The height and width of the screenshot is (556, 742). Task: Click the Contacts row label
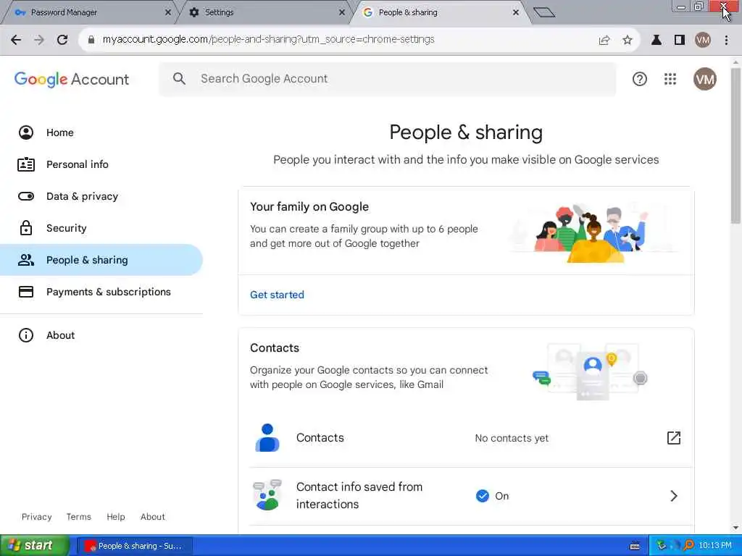click(x=320, y=438)
